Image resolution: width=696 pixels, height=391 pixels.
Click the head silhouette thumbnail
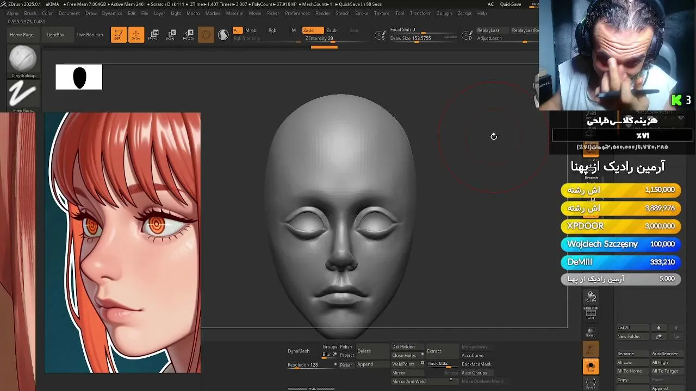(x=79, y=77)
